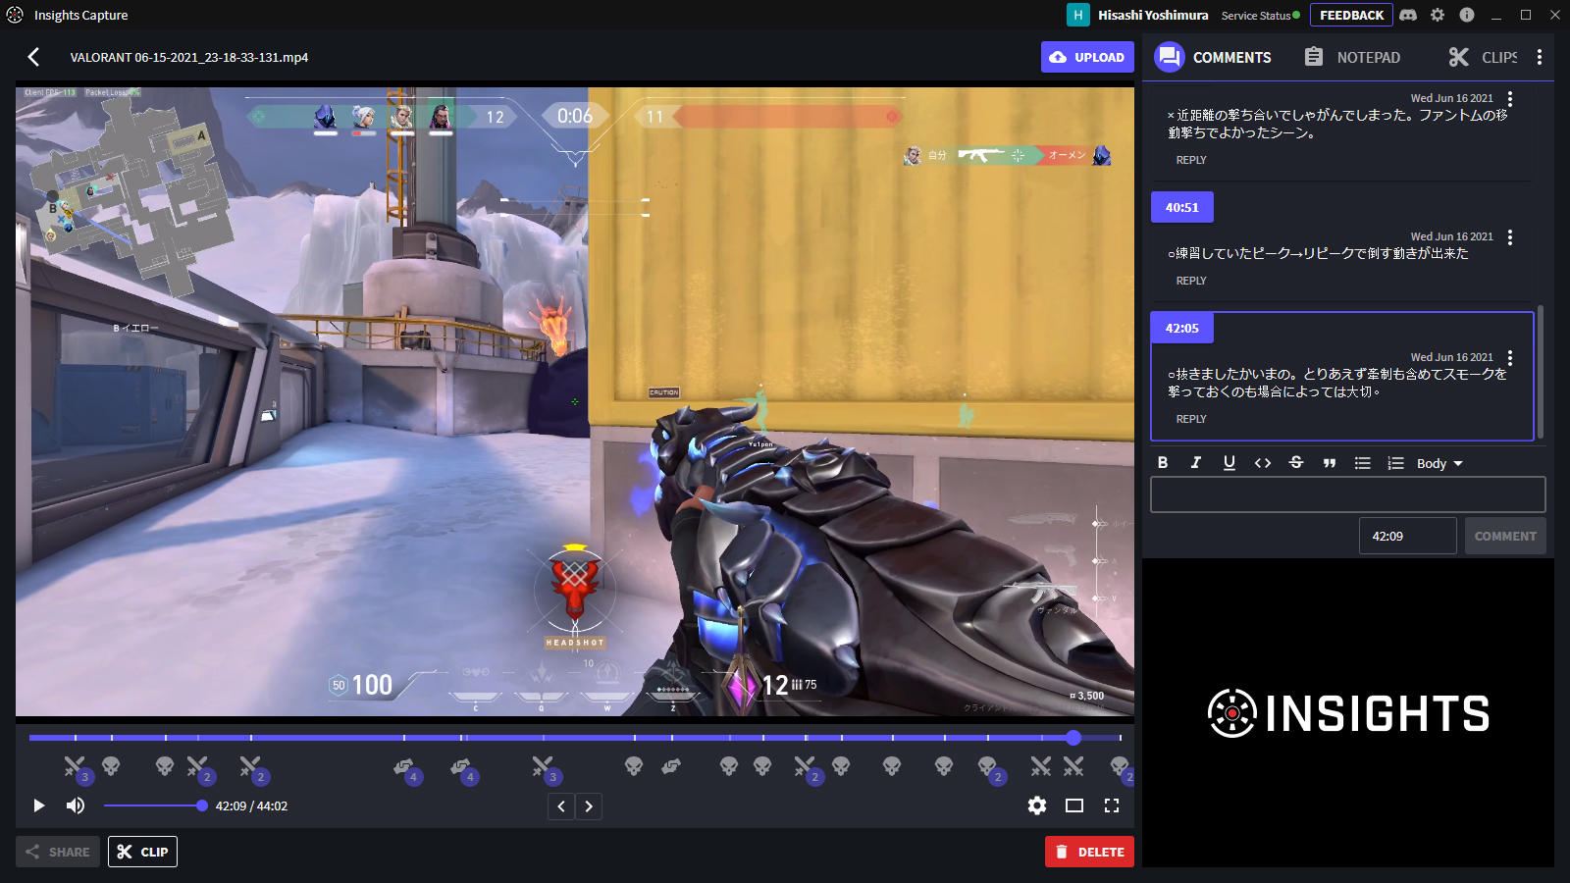Click the CLIP button with the scissors
The image size is (1570, 883).
142,852
